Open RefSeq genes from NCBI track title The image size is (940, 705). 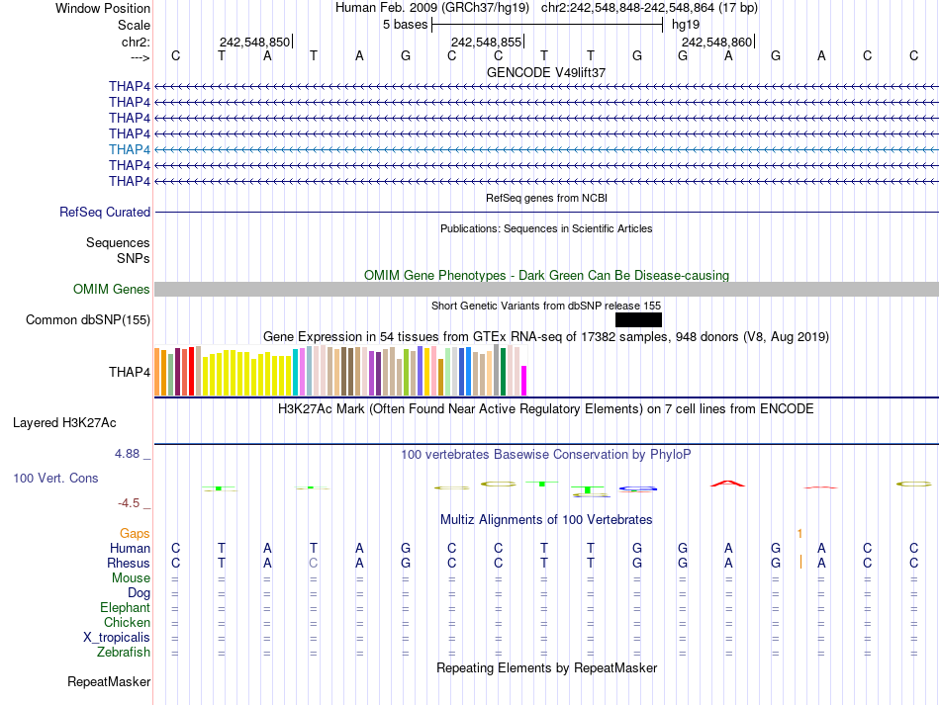coord(546,198)
